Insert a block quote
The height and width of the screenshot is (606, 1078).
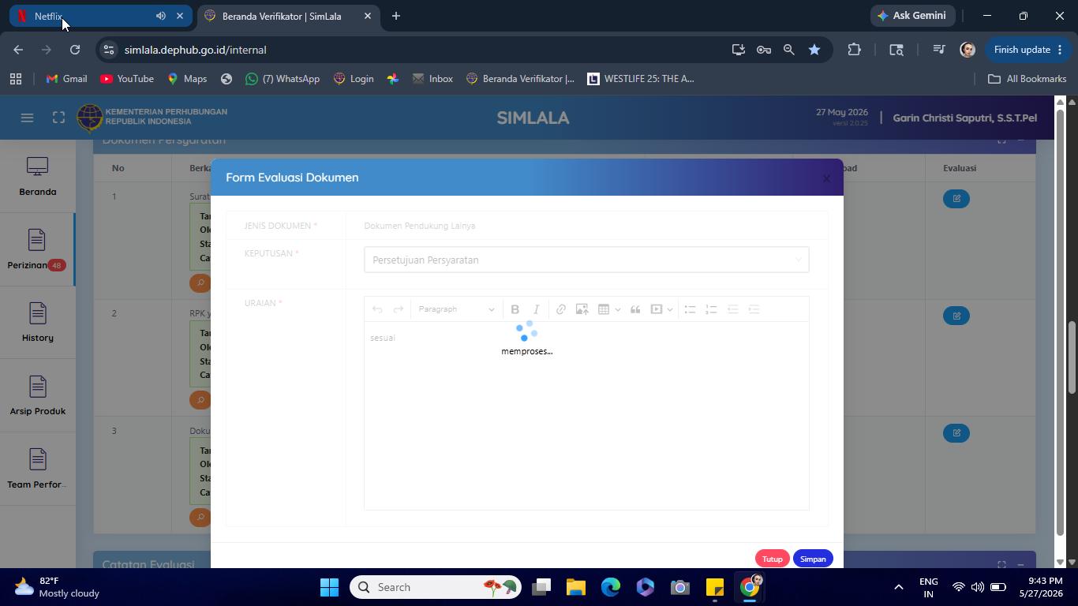coord(635,309)
